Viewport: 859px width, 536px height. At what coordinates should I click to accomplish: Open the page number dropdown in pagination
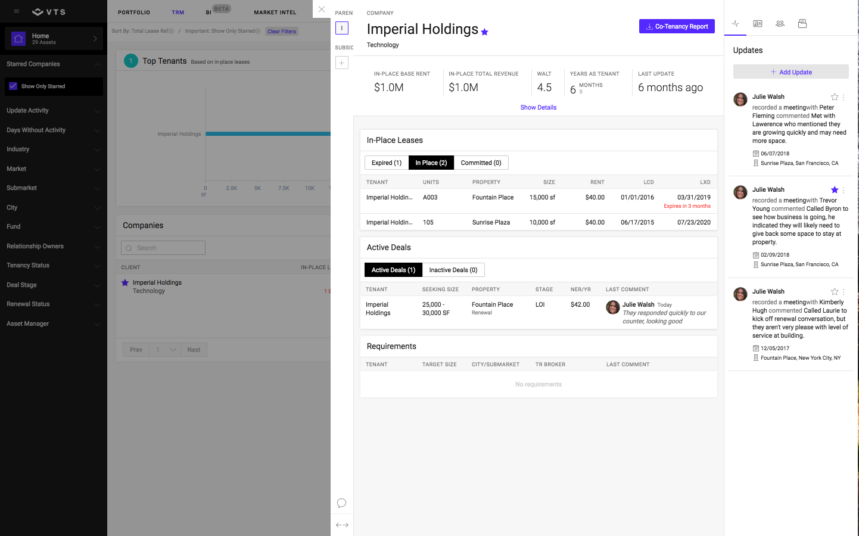(165, 350)
